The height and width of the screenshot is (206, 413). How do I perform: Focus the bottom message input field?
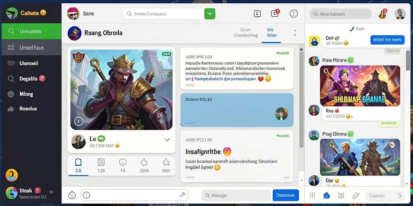[134, 195]
